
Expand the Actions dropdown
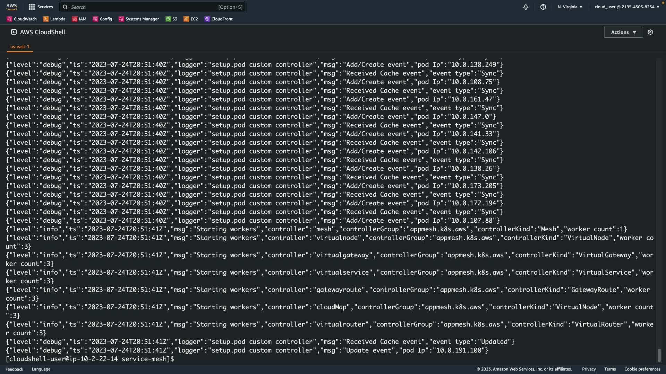(x=623, y=32)
